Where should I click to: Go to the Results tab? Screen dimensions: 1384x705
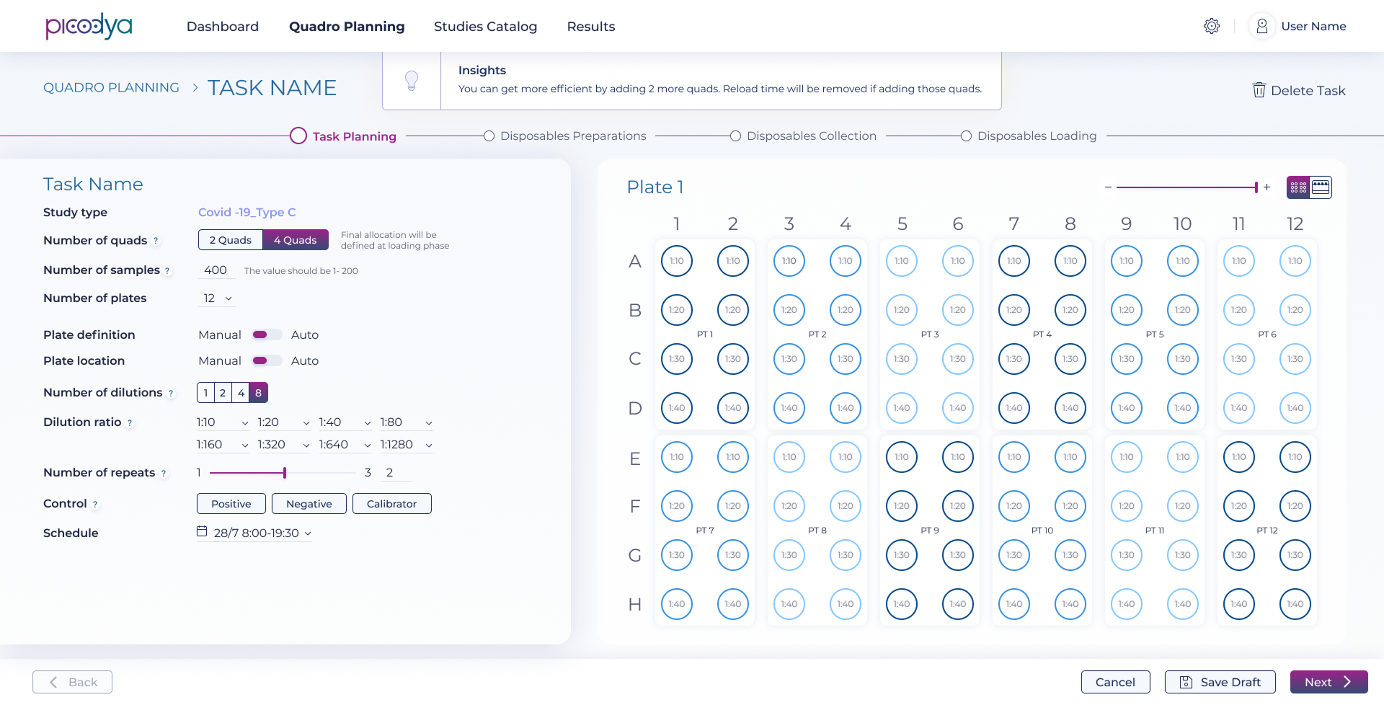click(x=590, y=27)
